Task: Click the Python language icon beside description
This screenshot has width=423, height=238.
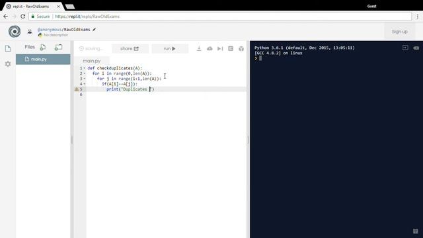Action: pos(40,35)
